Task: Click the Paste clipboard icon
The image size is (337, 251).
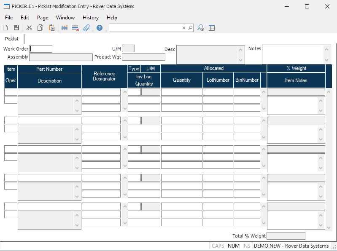Action: [51, 28]
